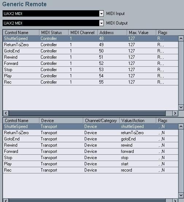Click the upper table scroll-right arrow
The image size is (184, 202).
point(175,113)
